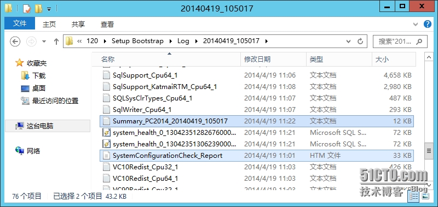Sort by Name (名称) column header

(166, 60)
